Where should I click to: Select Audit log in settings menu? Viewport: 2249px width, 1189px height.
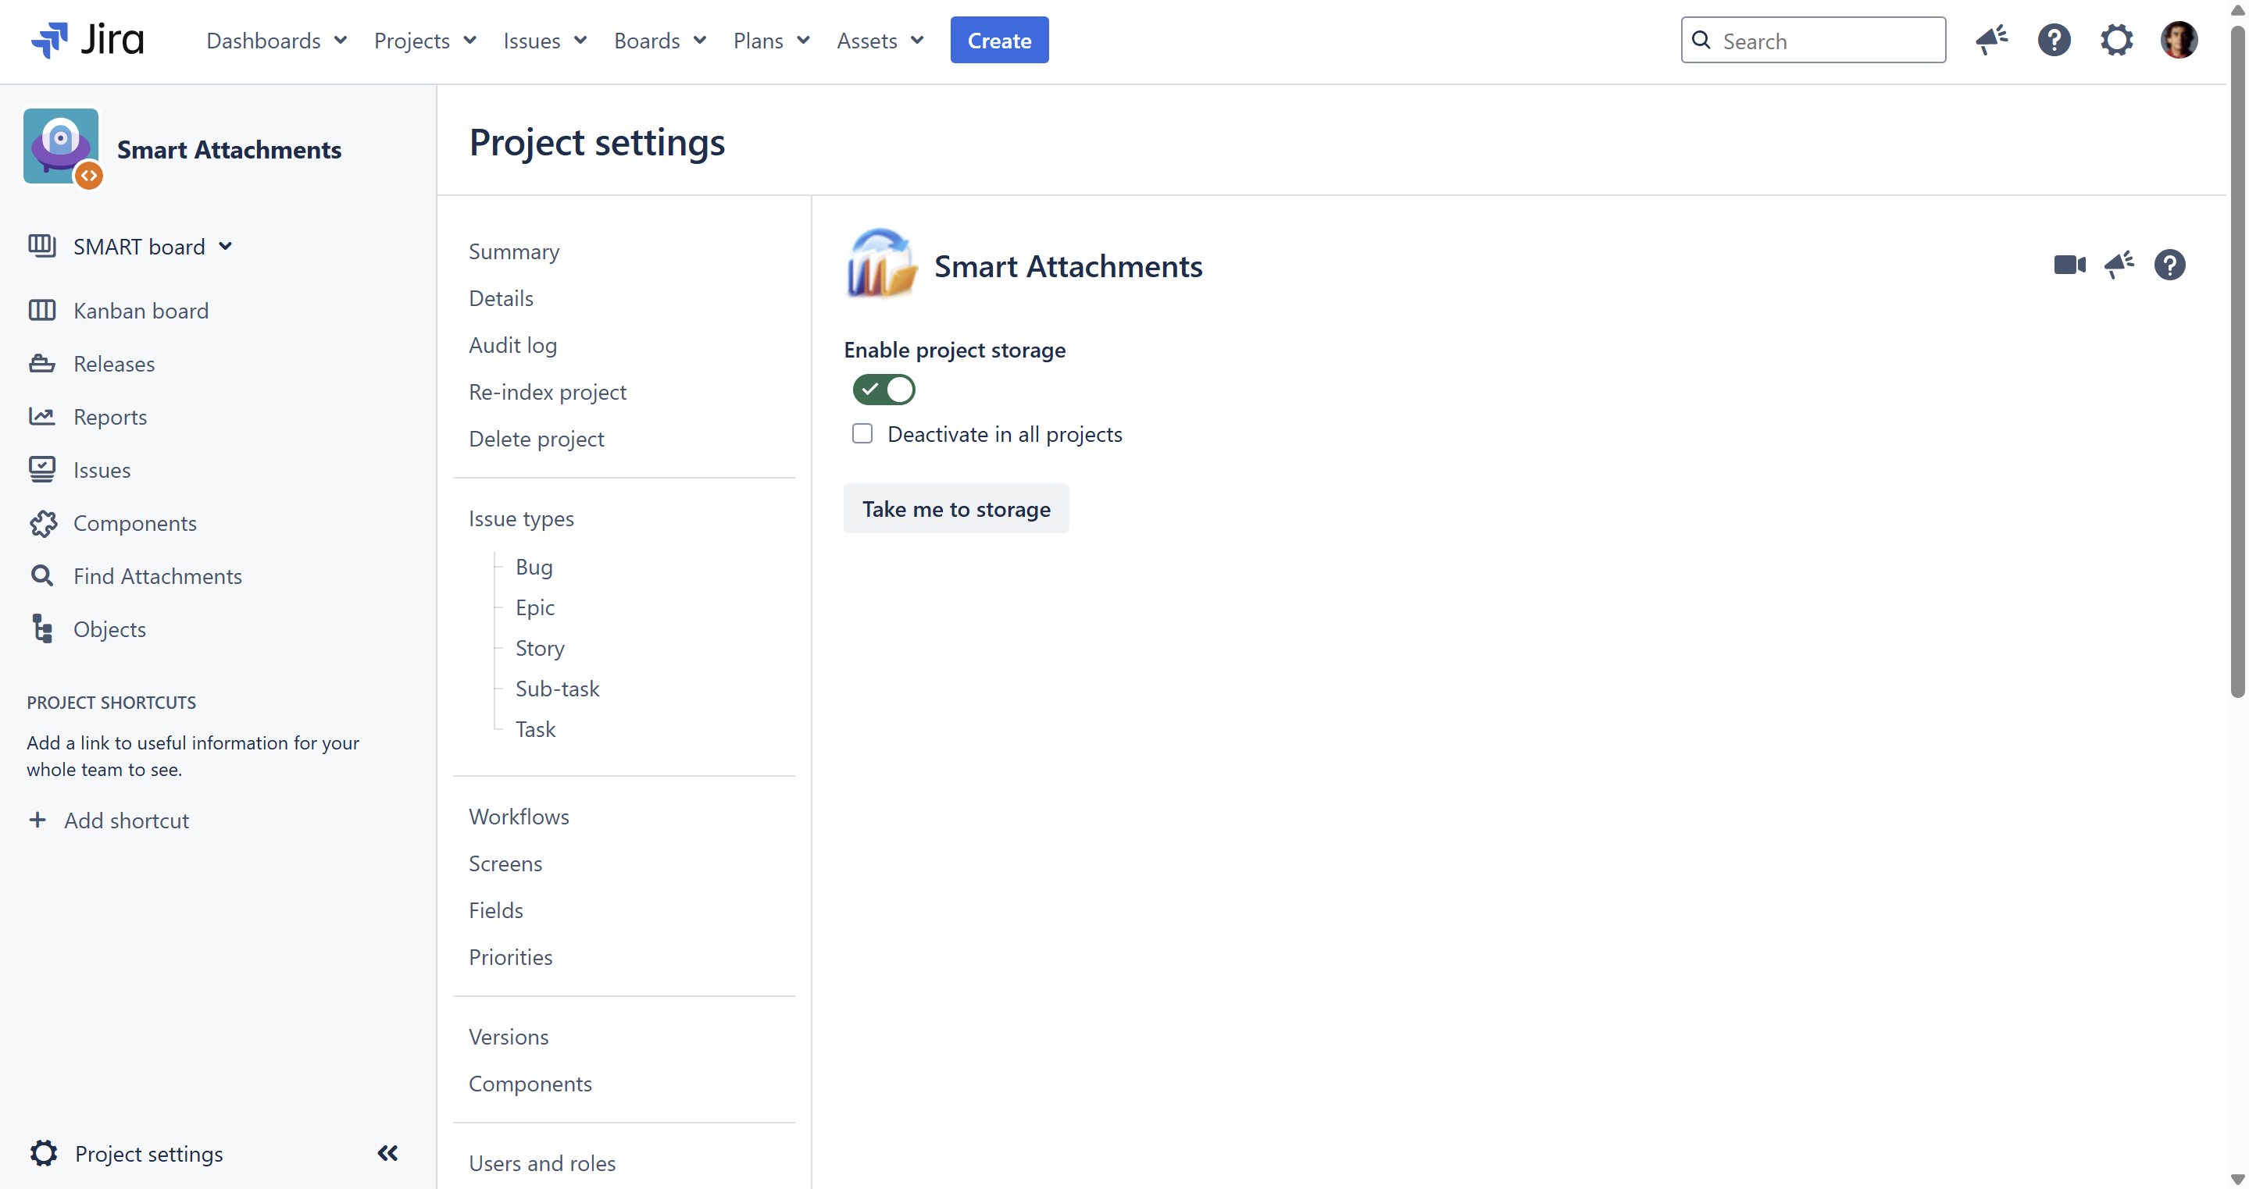(x=512, y=344)
